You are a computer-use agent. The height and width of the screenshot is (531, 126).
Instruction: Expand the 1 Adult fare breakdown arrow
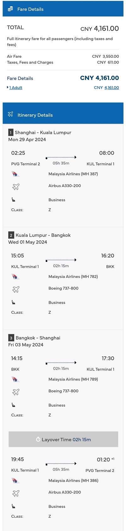(x=8, y=87)
